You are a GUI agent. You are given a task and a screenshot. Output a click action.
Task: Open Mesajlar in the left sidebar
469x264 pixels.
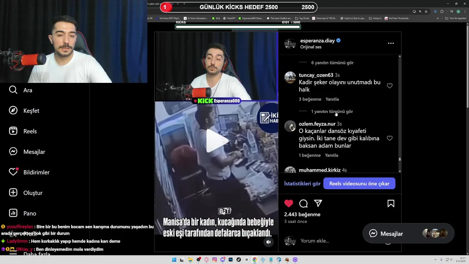[x=27, y=152]
